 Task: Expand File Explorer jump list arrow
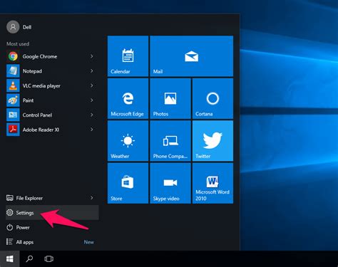coord(92,197)
